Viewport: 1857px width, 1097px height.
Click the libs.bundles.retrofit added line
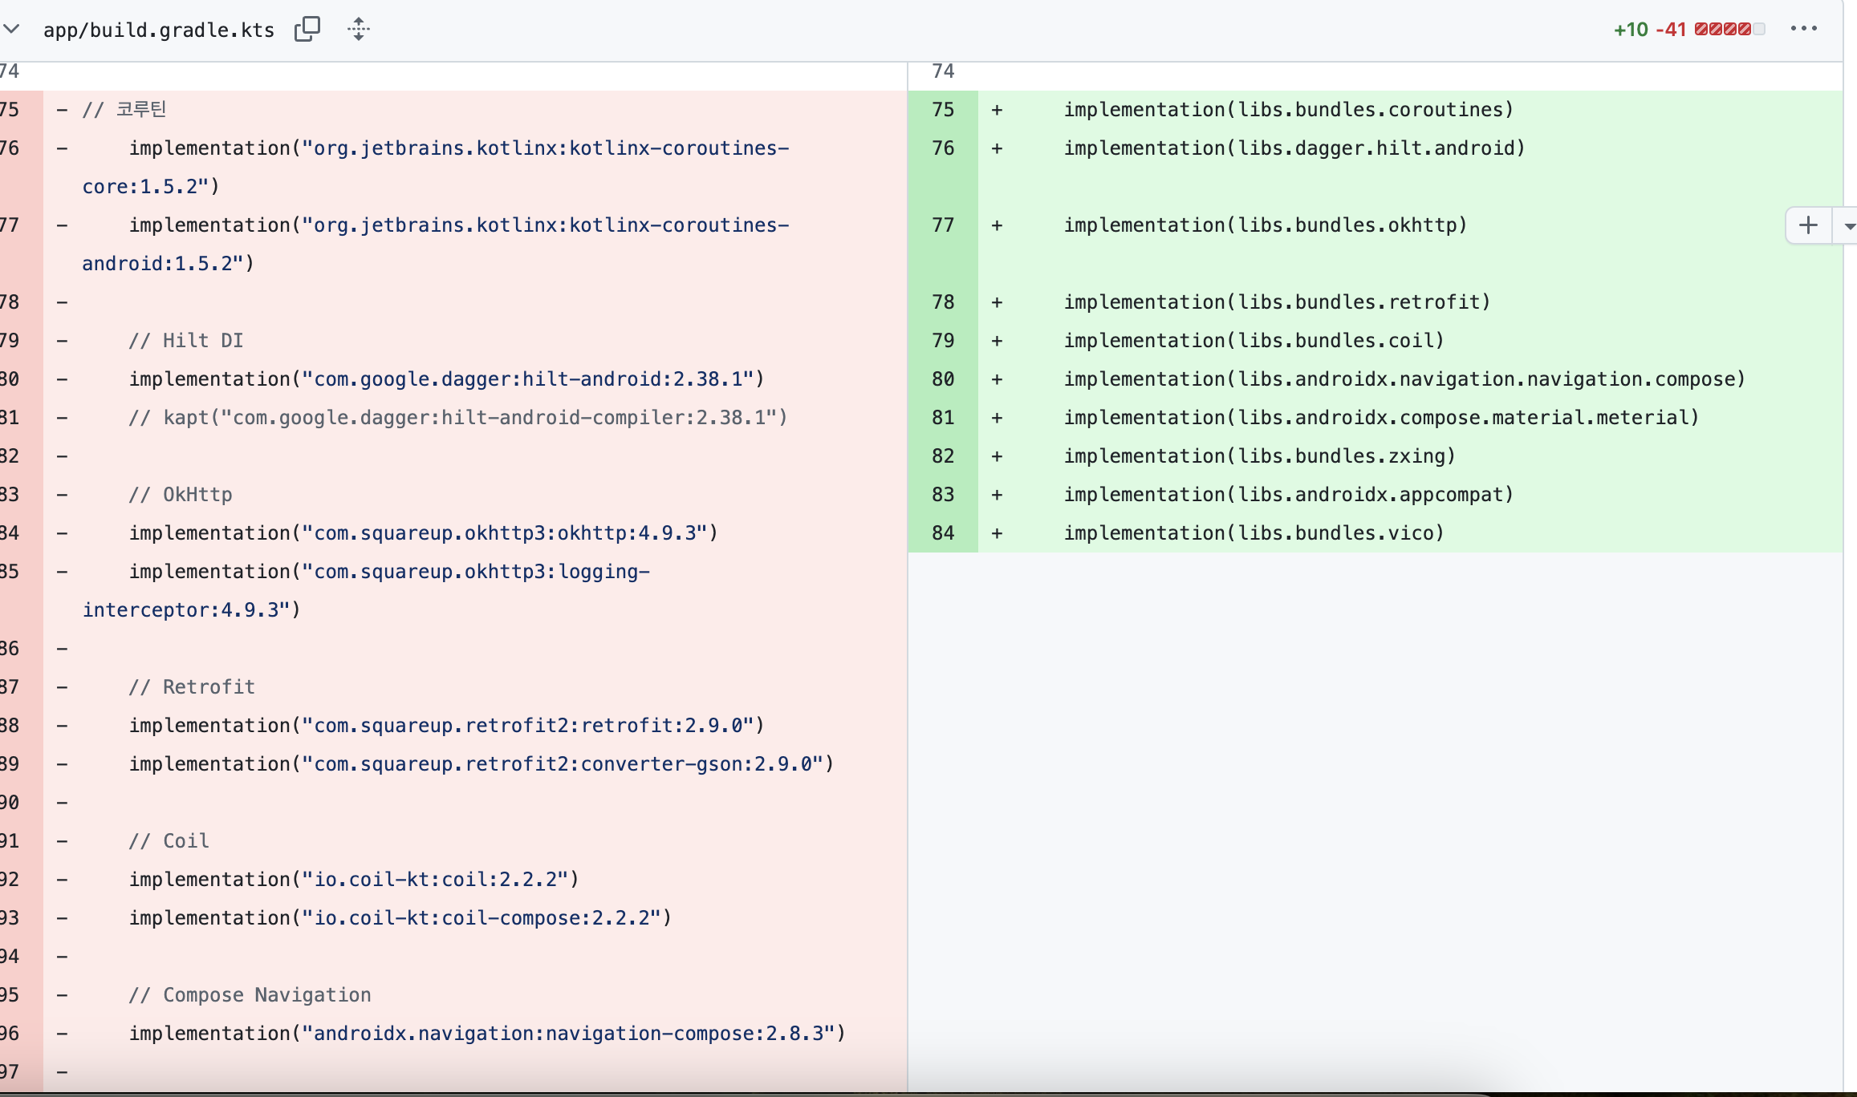pyautogui.click(x=1276, y=302)
